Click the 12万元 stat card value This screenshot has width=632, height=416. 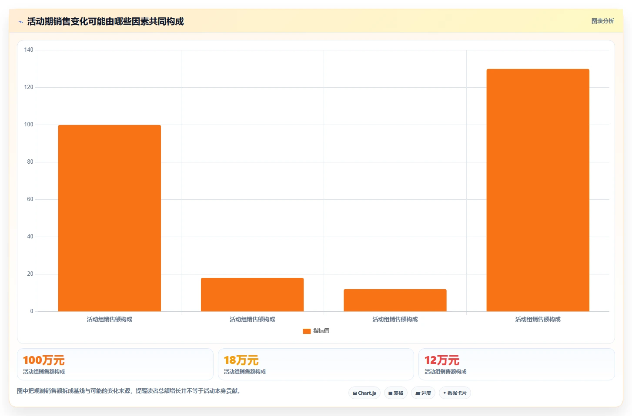(442, 360)
